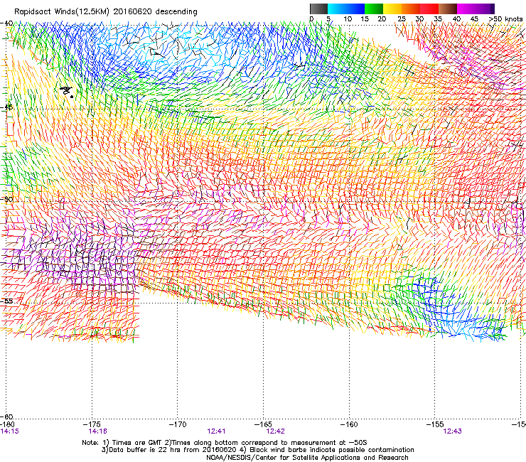Pick the dark purple 45–50 knots color segment

point(485,9)
